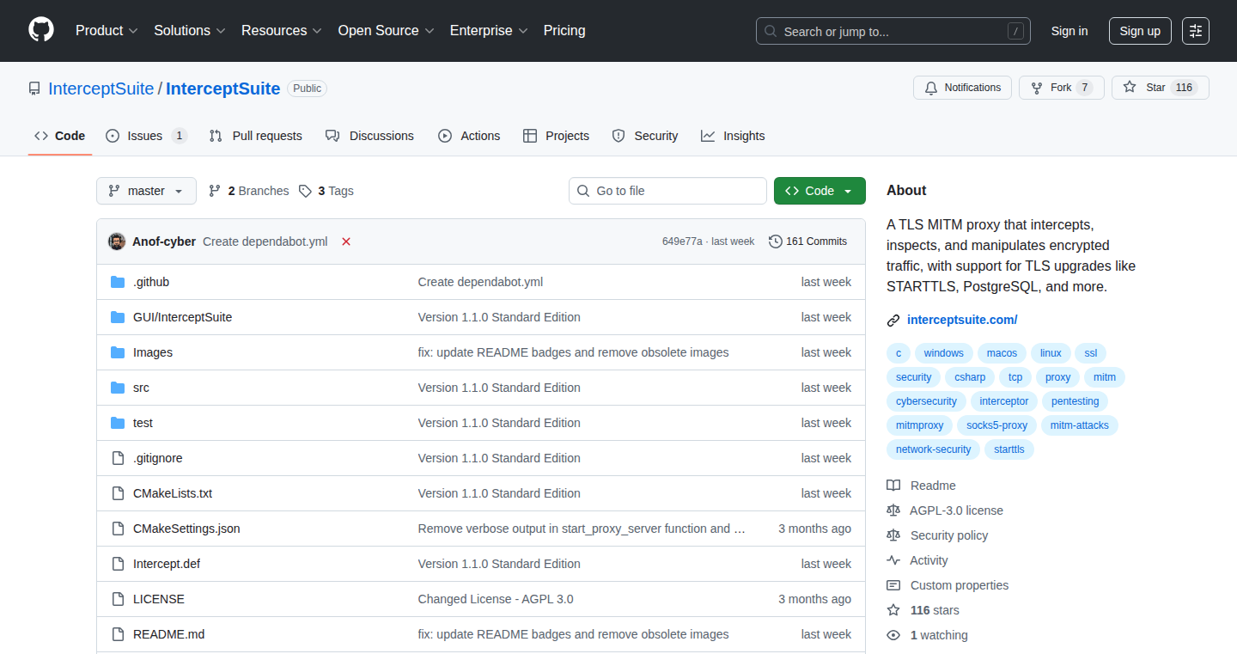Viewport: 1237px width, 654px height.
Task: Open the master branch selector dropdown
Action: (146, 191)
